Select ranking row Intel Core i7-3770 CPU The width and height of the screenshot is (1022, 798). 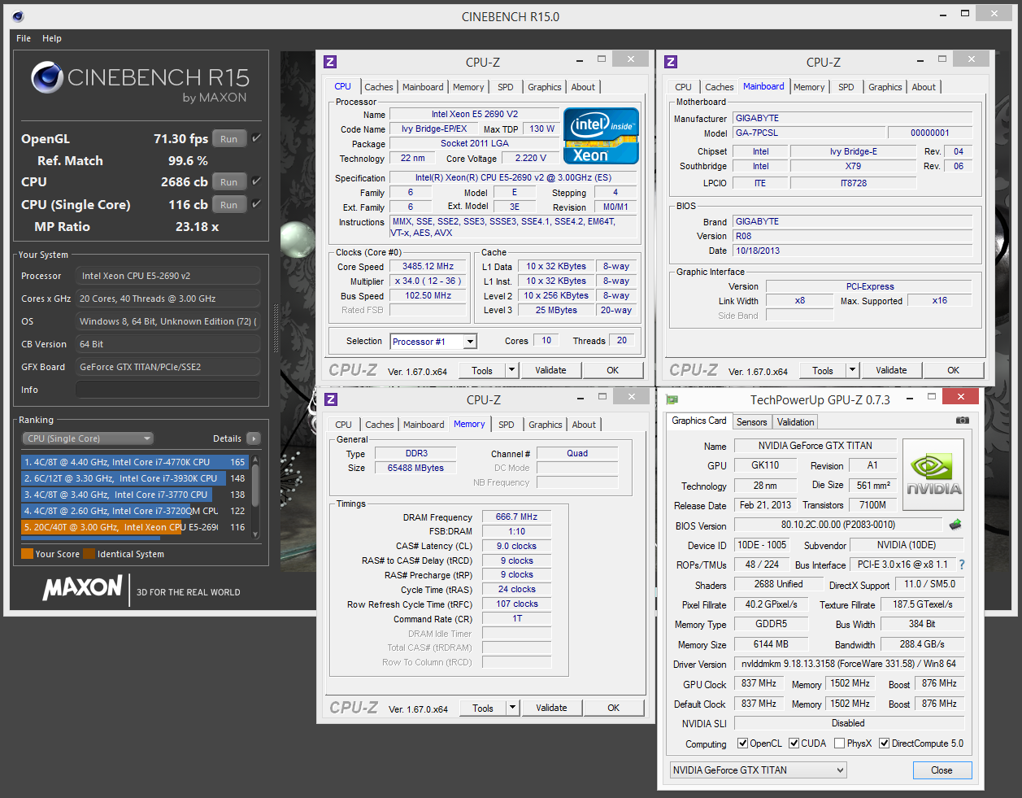click(135, 495)
